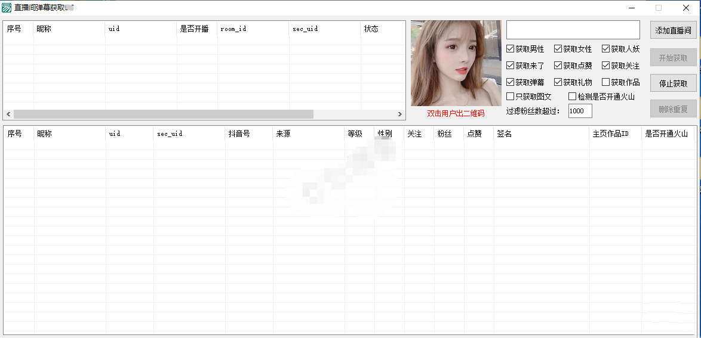
Task: Sort lower table by 粉丝 column
Action: [448, 134]
